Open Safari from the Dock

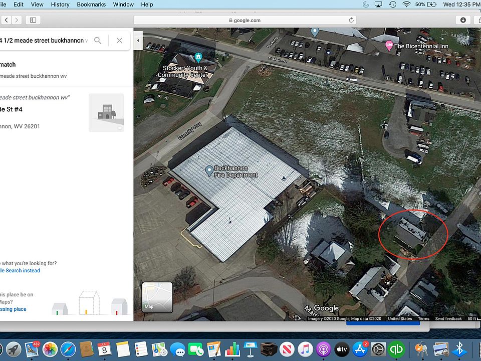(x=68, y=349)
